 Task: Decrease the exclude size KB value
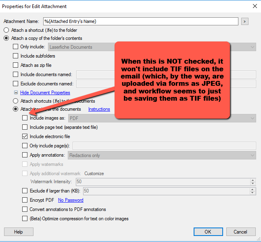point(253,192)
